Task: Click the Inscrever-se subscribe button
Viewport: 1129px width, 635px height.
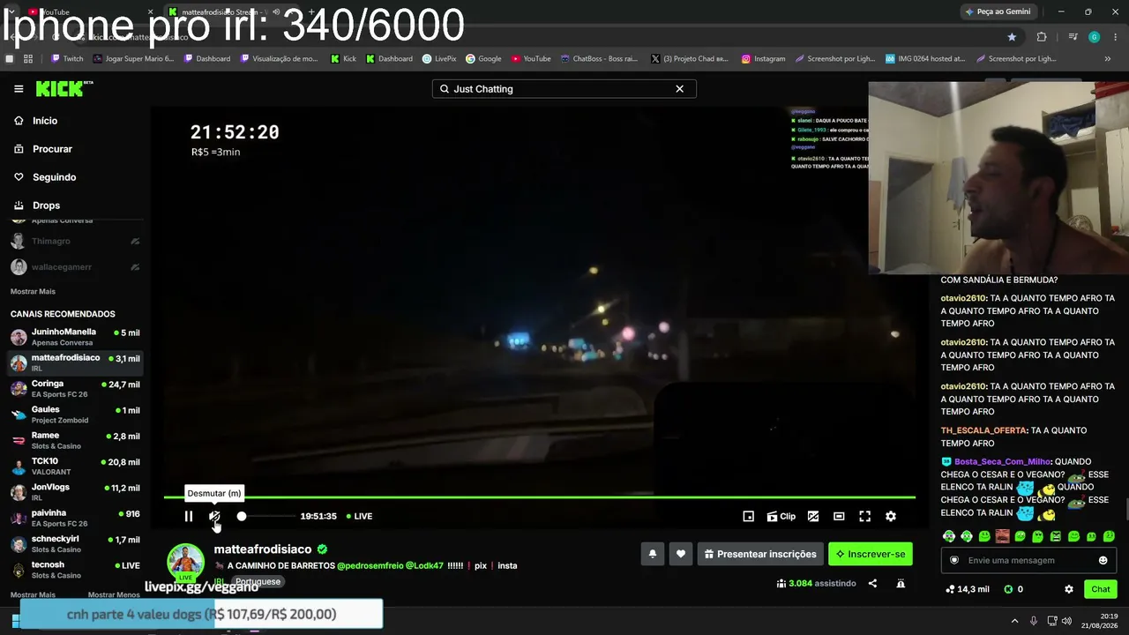Action: pyautogui.click(x=871, y=554)
